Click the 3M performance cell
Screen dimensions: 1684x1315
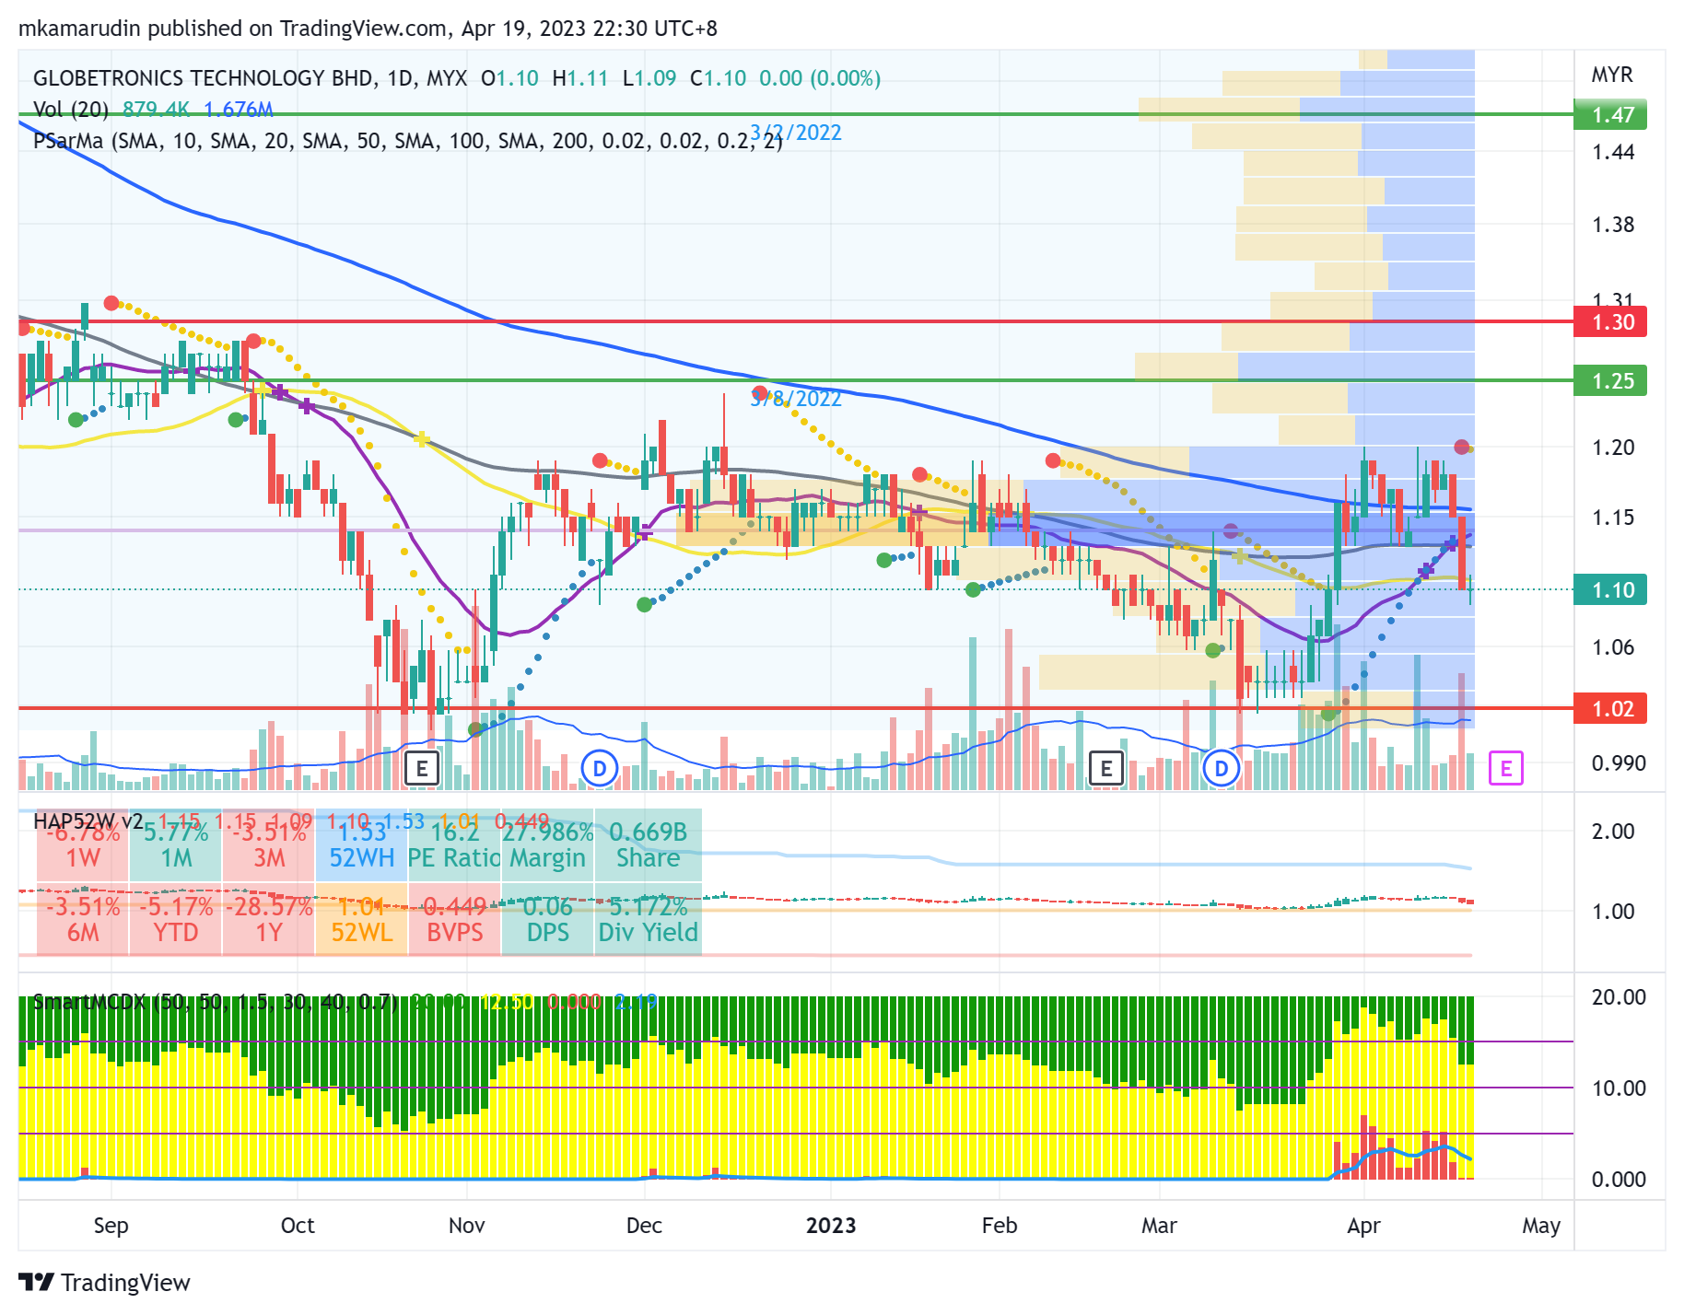(x=269, y=845)
